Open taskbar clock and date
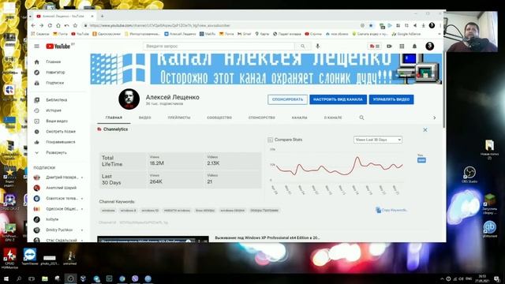This screenshot has height=284, width=505. pos(482,278)
